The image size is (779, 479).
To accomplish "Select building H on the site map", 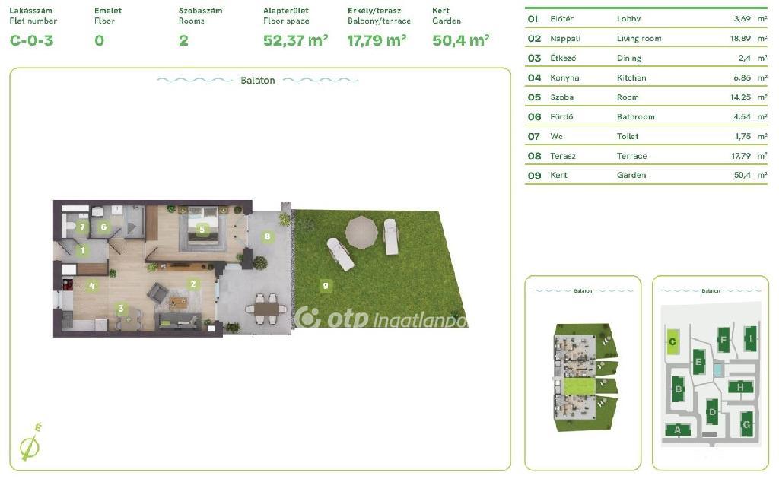I will [740, 387].
